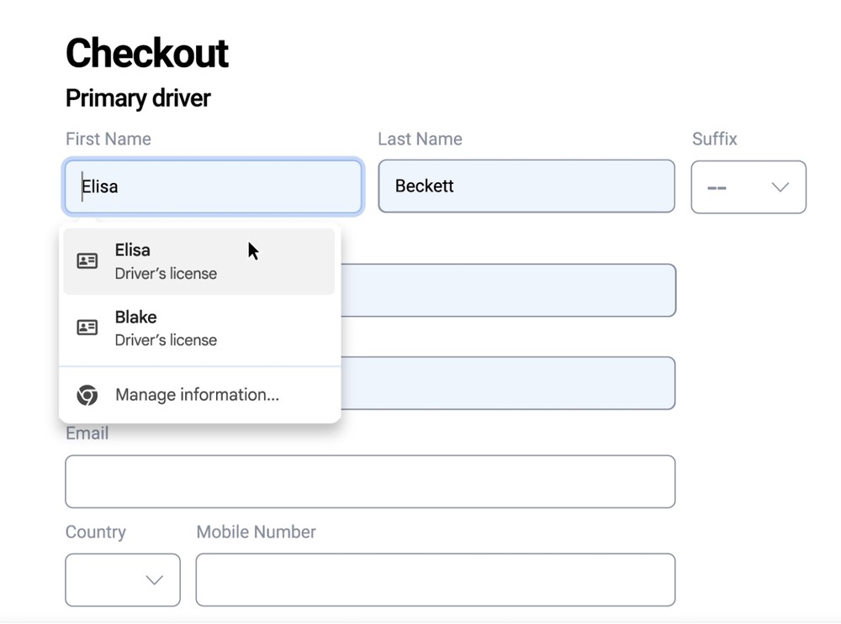Screen dimensions: 841x624
Task: Click into the Last Name field with Beckett
Action: (x=526, y=186)
